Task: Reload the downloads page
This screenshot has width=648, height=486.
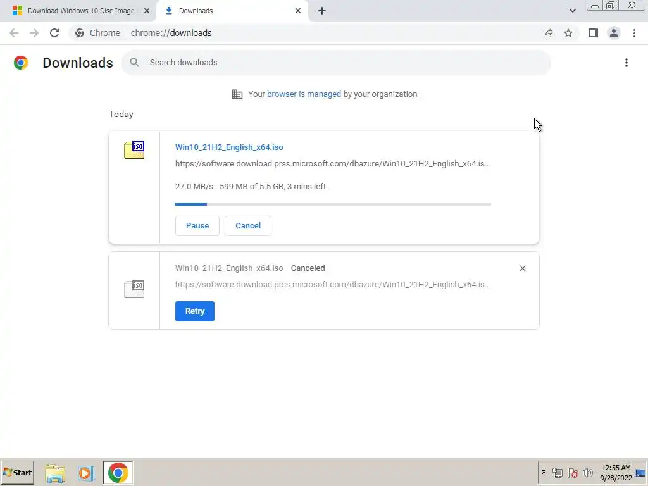Action: 54,33
